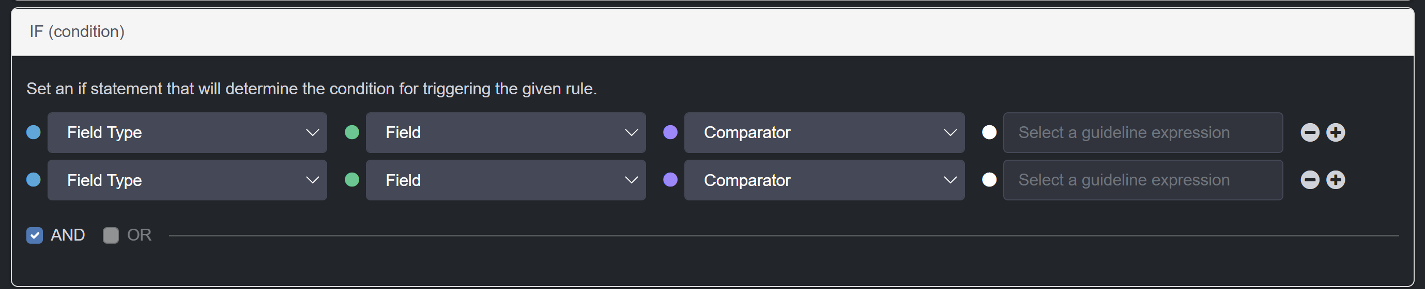Click the first guideline expression input field

(x=1143, y=132)
